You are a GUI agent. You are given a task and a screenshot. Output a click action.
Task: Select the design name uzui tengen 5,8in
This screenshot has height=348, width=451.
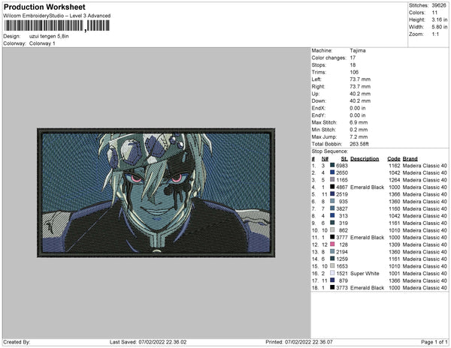pos(49,36)
